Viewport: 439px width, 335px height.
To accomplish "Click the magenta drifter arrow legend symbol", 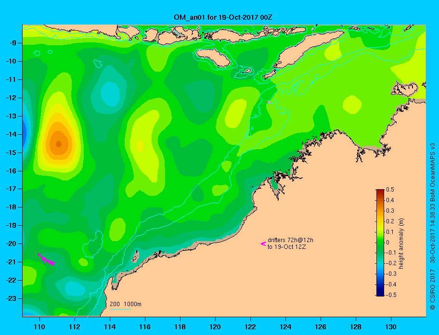I will pyautogui.click(x=263, y=244).
